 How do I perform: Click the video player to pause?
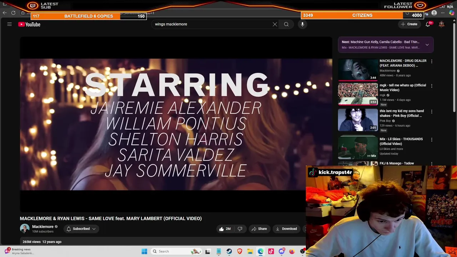[x=176, y=125]
